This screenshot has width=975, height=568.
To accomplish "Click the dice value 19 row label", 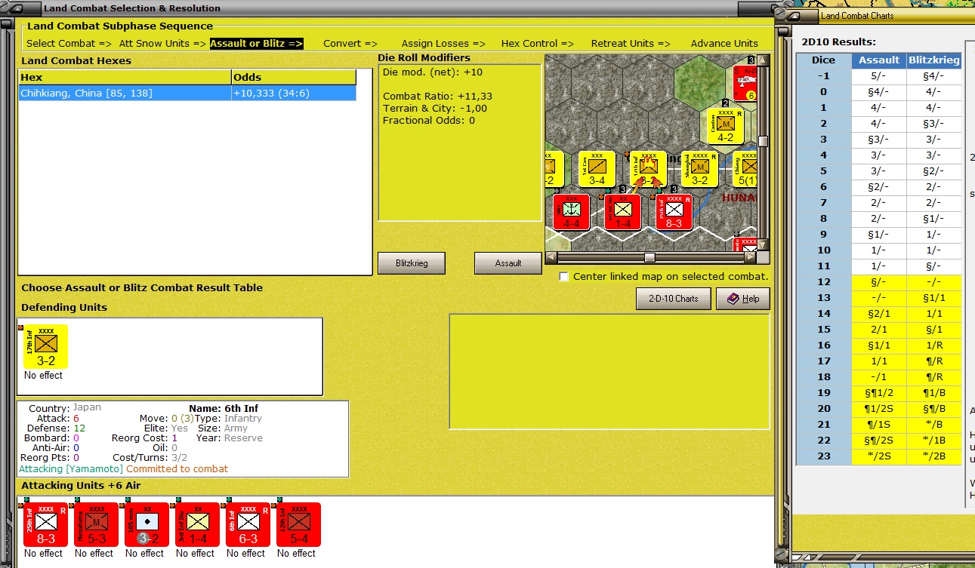I will (823, 392).
